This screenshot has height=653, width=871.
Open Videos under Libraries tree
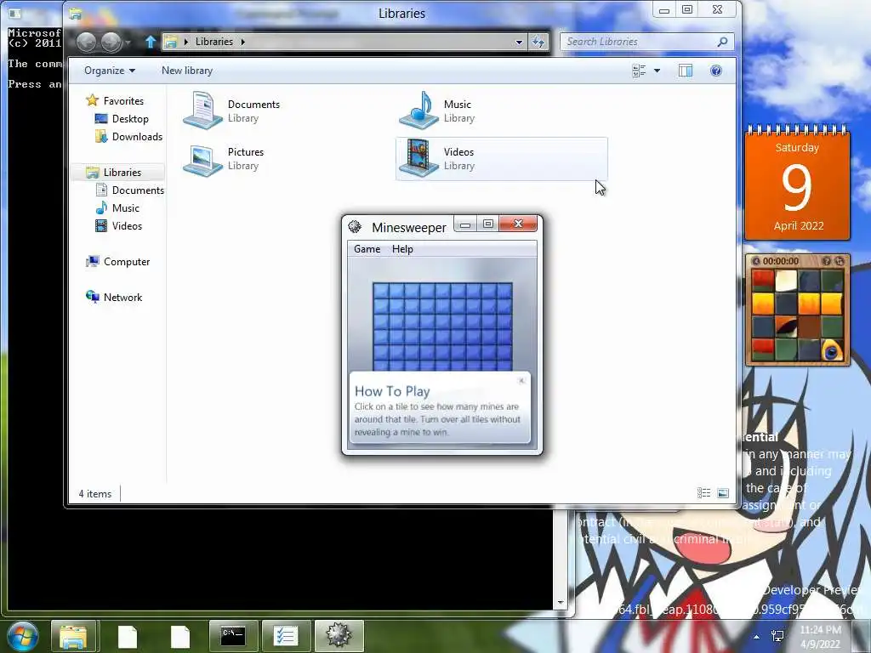(x=127, y=225)
